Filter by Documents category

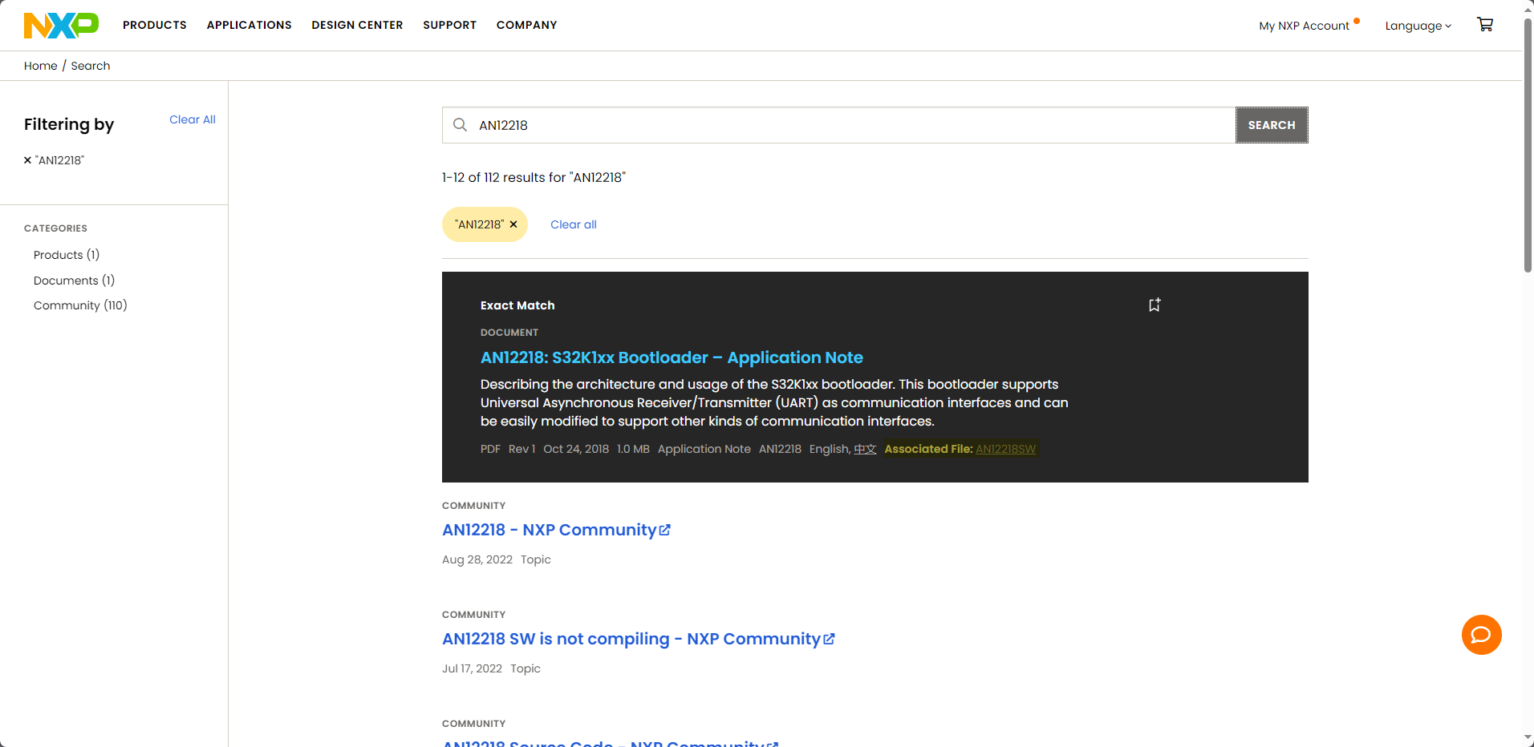[74, 281]
